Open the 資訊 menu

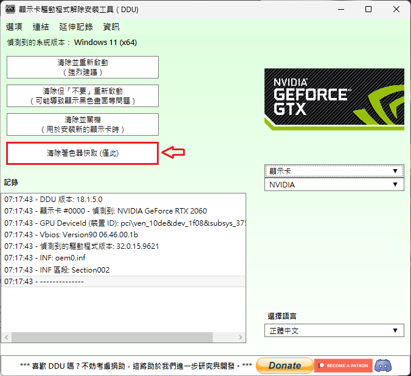click(111, 27)
